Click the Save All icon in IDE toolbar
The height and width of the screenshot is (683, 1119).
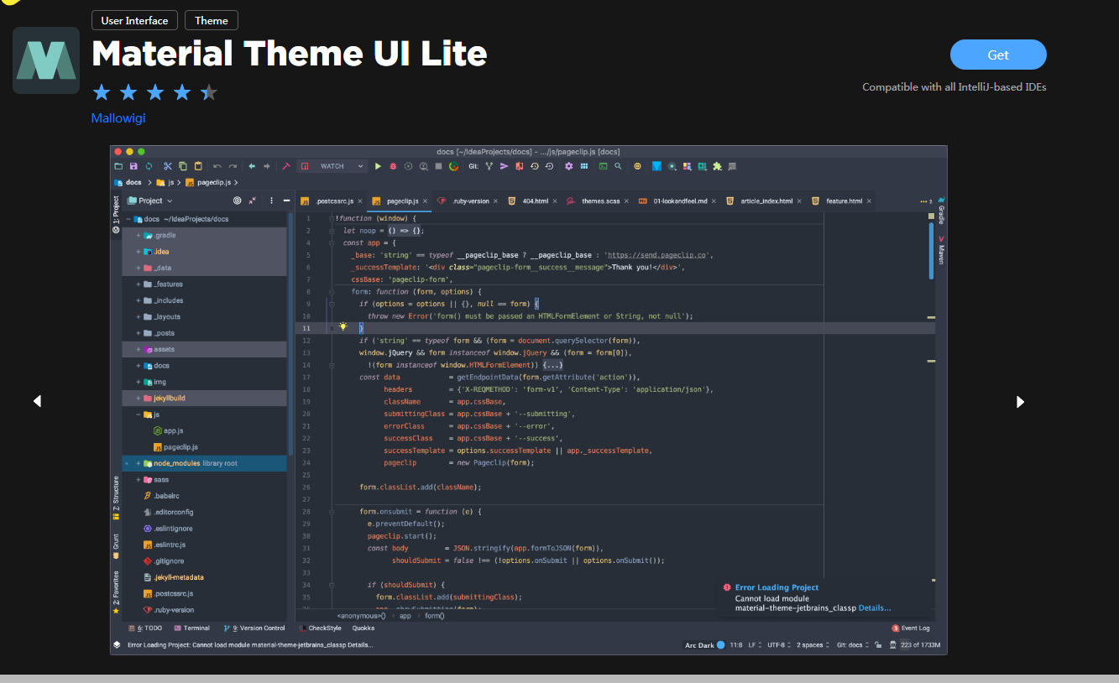133,166
